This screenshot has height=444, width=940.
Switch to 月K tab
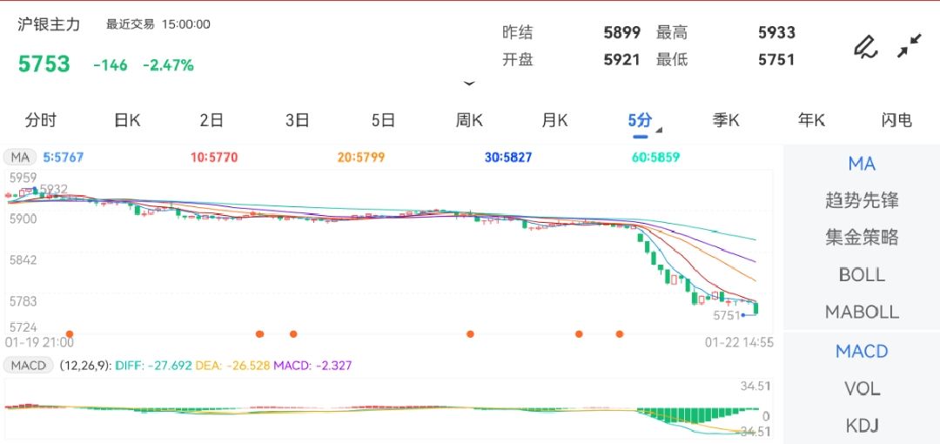coord(554,120)
